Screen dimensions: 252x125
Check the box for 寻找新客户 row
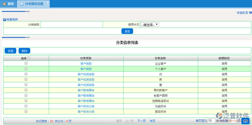pyautogui.click(x=26, y=90)
